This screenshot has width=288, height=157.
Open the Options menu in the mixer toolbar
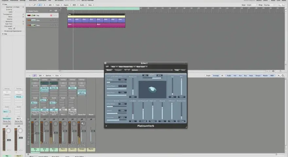49,76
